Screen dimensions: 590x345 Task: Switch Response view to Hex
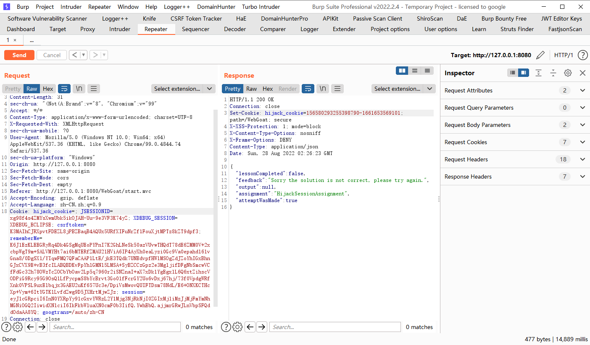tap(268, 89)
